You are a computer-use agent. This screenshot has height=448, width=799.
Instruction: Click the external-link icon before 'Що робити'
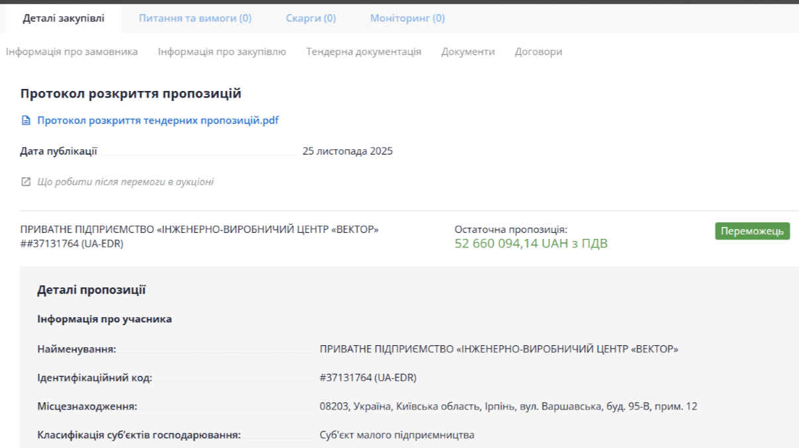26,182
